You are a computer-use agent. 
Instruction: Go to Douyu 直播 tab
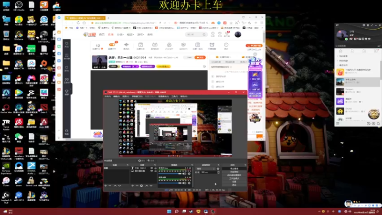111,34
